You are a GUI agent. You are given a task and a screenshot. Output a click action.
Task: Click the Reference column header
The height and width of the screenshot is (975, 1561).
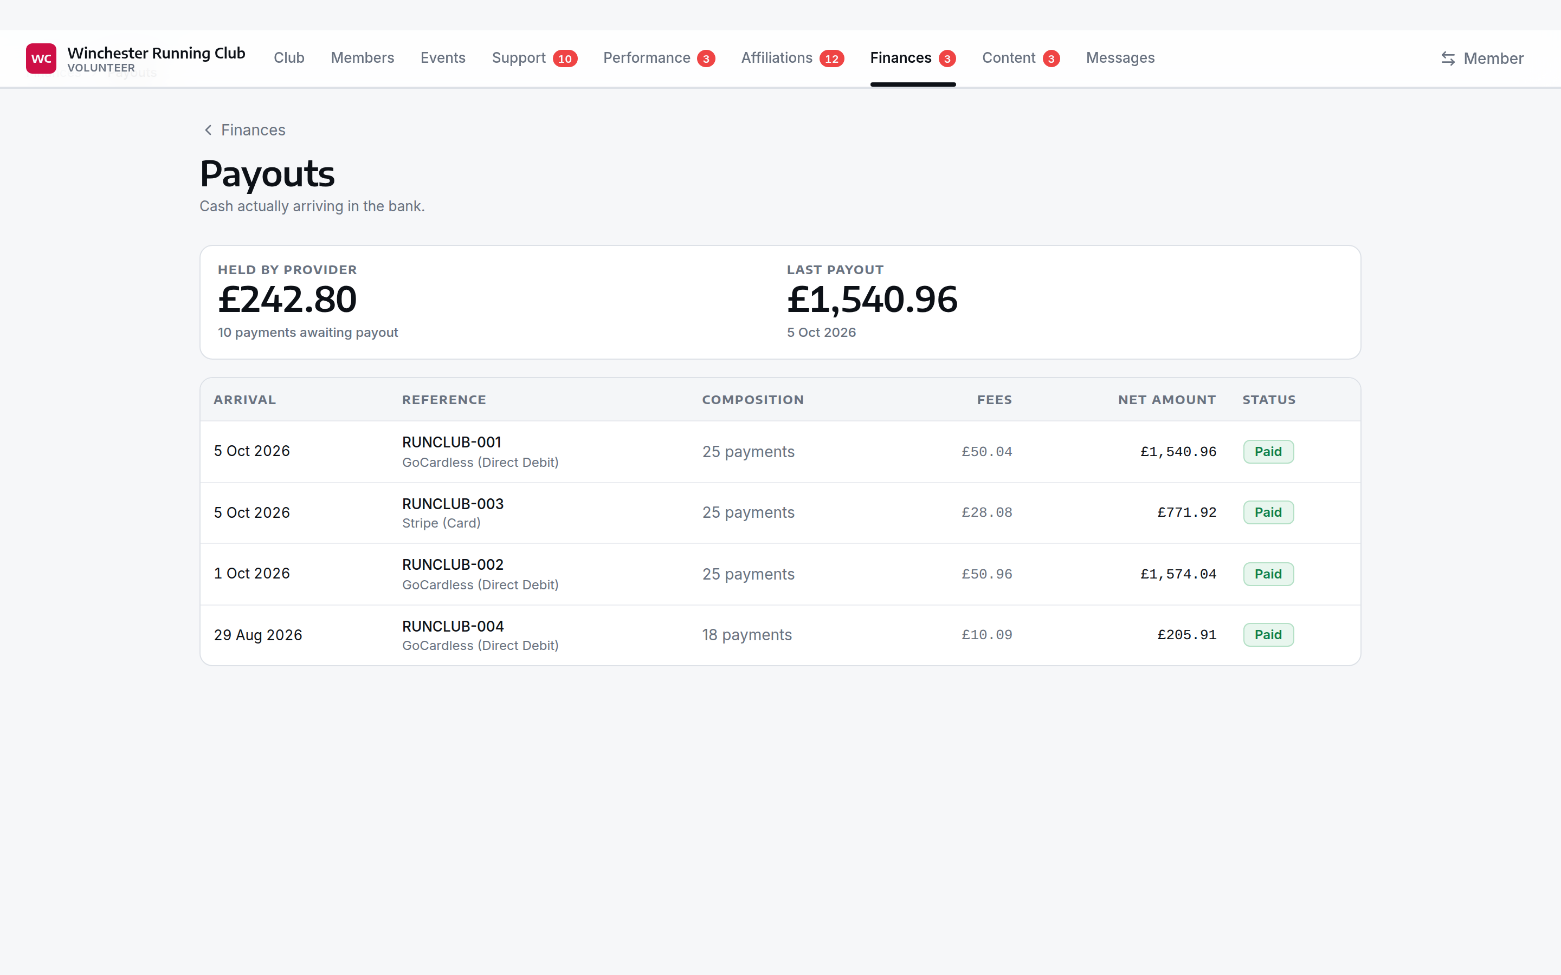tap(444, 400)
